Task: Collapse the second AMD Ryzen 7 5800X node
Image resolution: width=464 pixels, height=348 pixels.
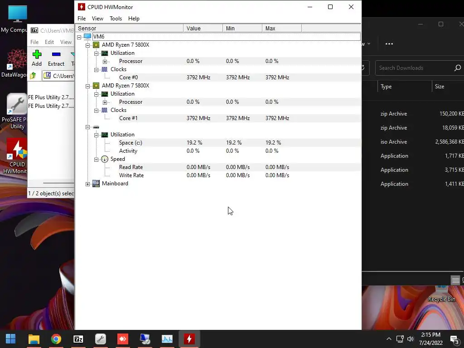Action: (87, 86)
